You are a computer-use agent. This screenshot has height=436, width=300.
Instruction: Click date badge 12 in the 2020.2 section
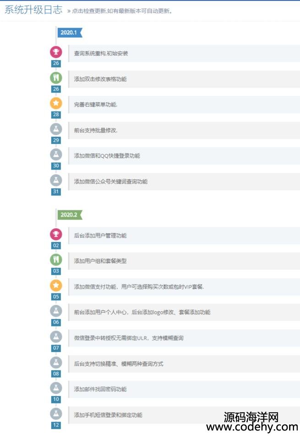[x=56, y=425]
